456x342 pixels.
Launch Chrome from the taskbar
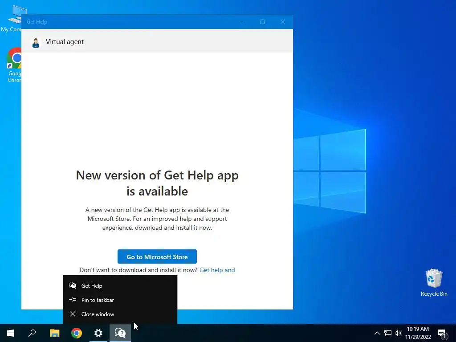[x=77, y=333]
